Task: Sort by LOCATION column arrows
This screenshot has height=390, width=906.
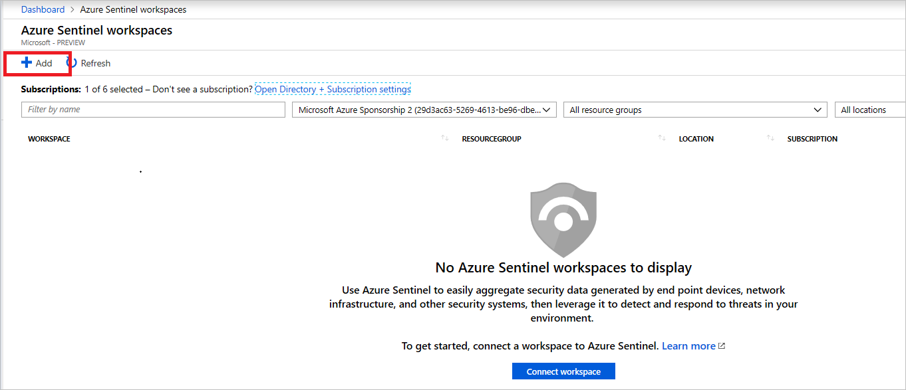Action: [770, 138]
